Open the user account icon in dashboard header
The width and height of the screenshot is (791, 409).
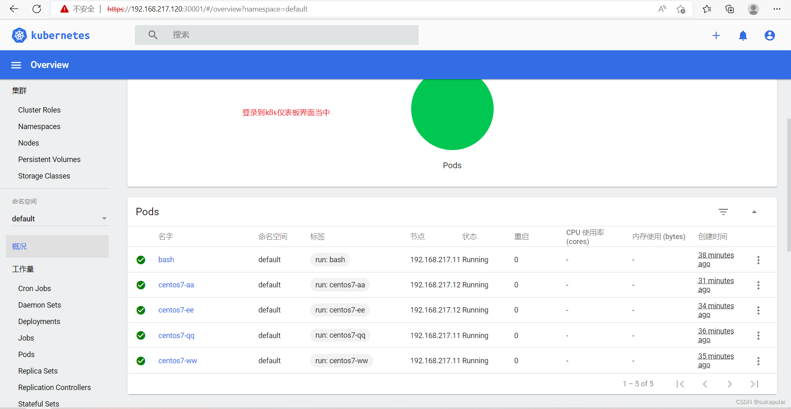[770, 35]
